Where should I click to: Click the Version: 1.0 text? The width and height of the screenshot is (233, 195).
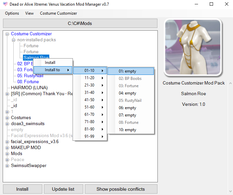[x=193, y=104]
